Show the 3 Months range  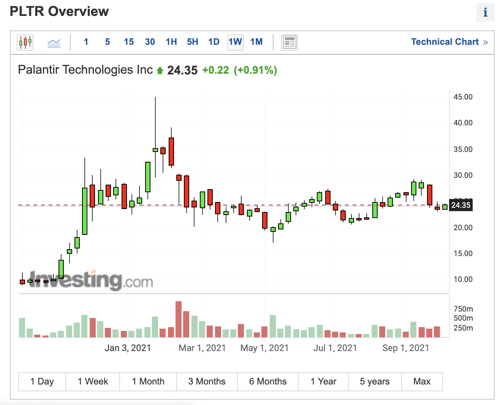point(207,381)
